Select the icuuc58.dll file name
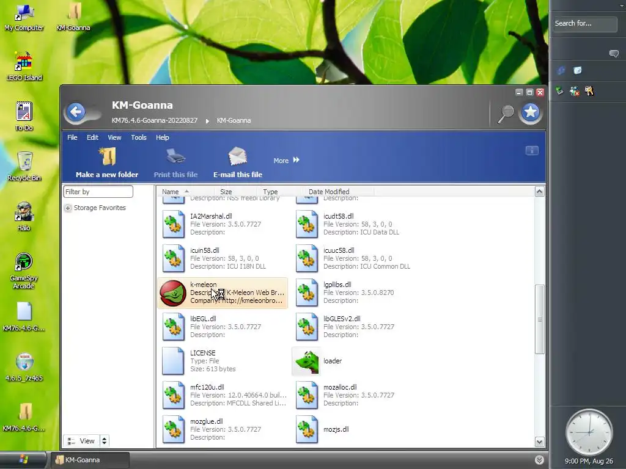The width and height of the screenshot is (626, 469). (339, 250)
